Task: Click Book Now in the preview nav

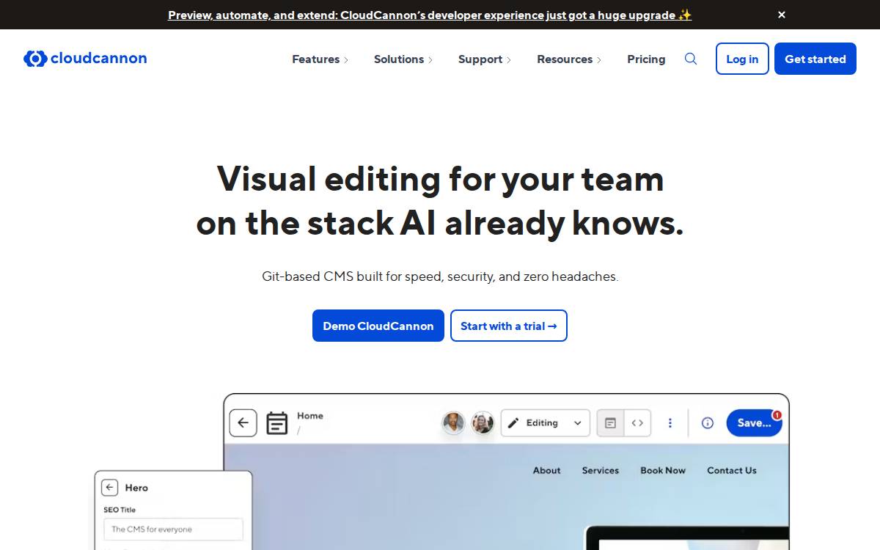Action: coord(663,471)
